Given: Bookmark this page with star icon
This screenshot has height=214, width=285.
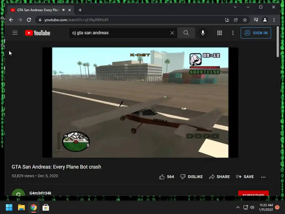Looking at the screenshot, I should point(245,20).
